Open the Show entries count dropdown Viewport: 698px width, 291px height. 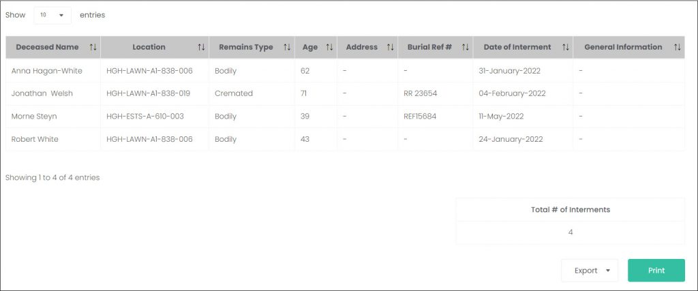[x=52, y=15]
